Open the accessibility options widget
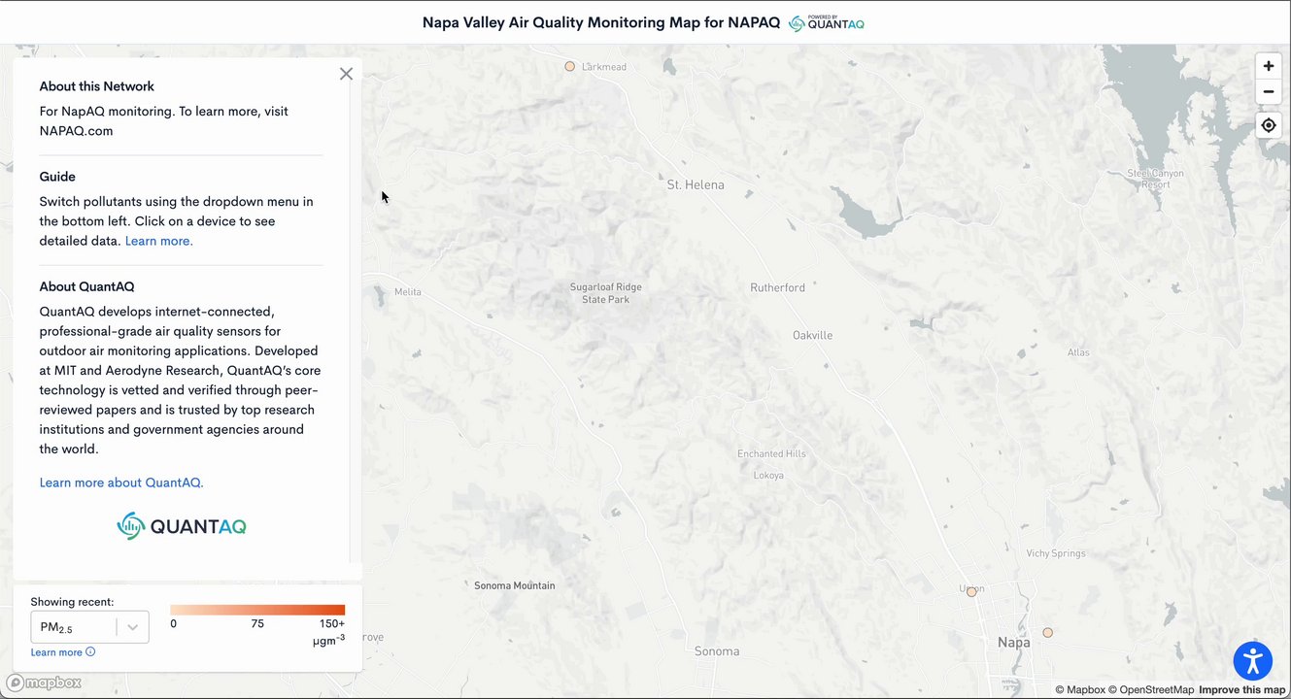The height and width of the screenshot is (699, 1291). click(1253, 661)
